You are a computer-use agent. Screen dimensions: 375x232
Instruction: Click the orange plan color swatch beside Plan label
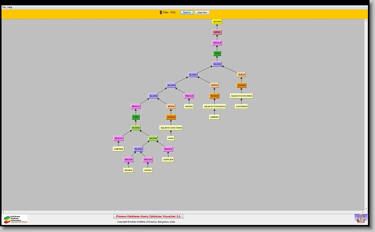tap(161, 12)
